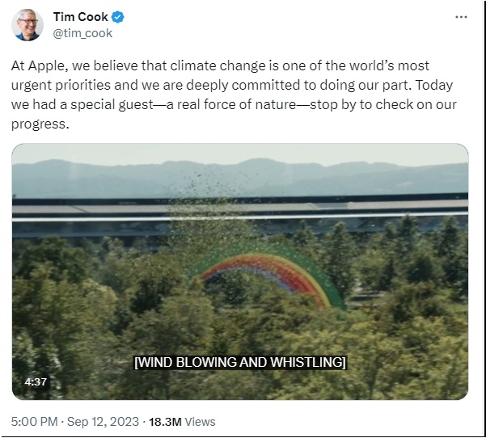Screen dimensions: 486x438
Task: Click the word Views beside 18.3M
Action: pos(201,421)
